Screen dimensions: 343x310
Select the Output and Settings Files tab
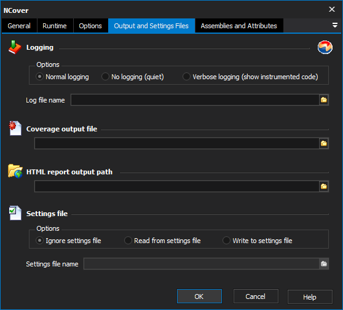coord(151,26)
